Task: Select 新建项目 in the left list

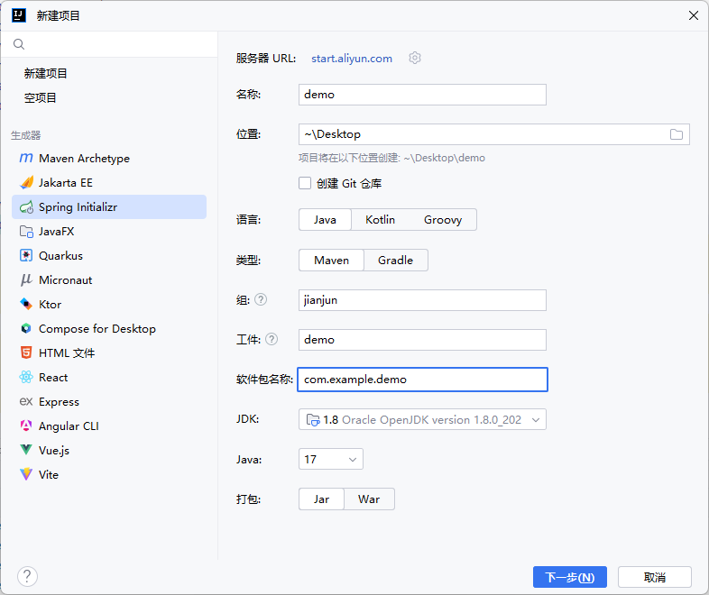Action: tap(46, 73)
